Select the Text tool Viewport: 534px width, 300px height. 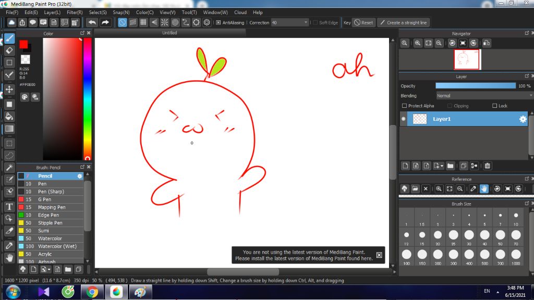9,206
